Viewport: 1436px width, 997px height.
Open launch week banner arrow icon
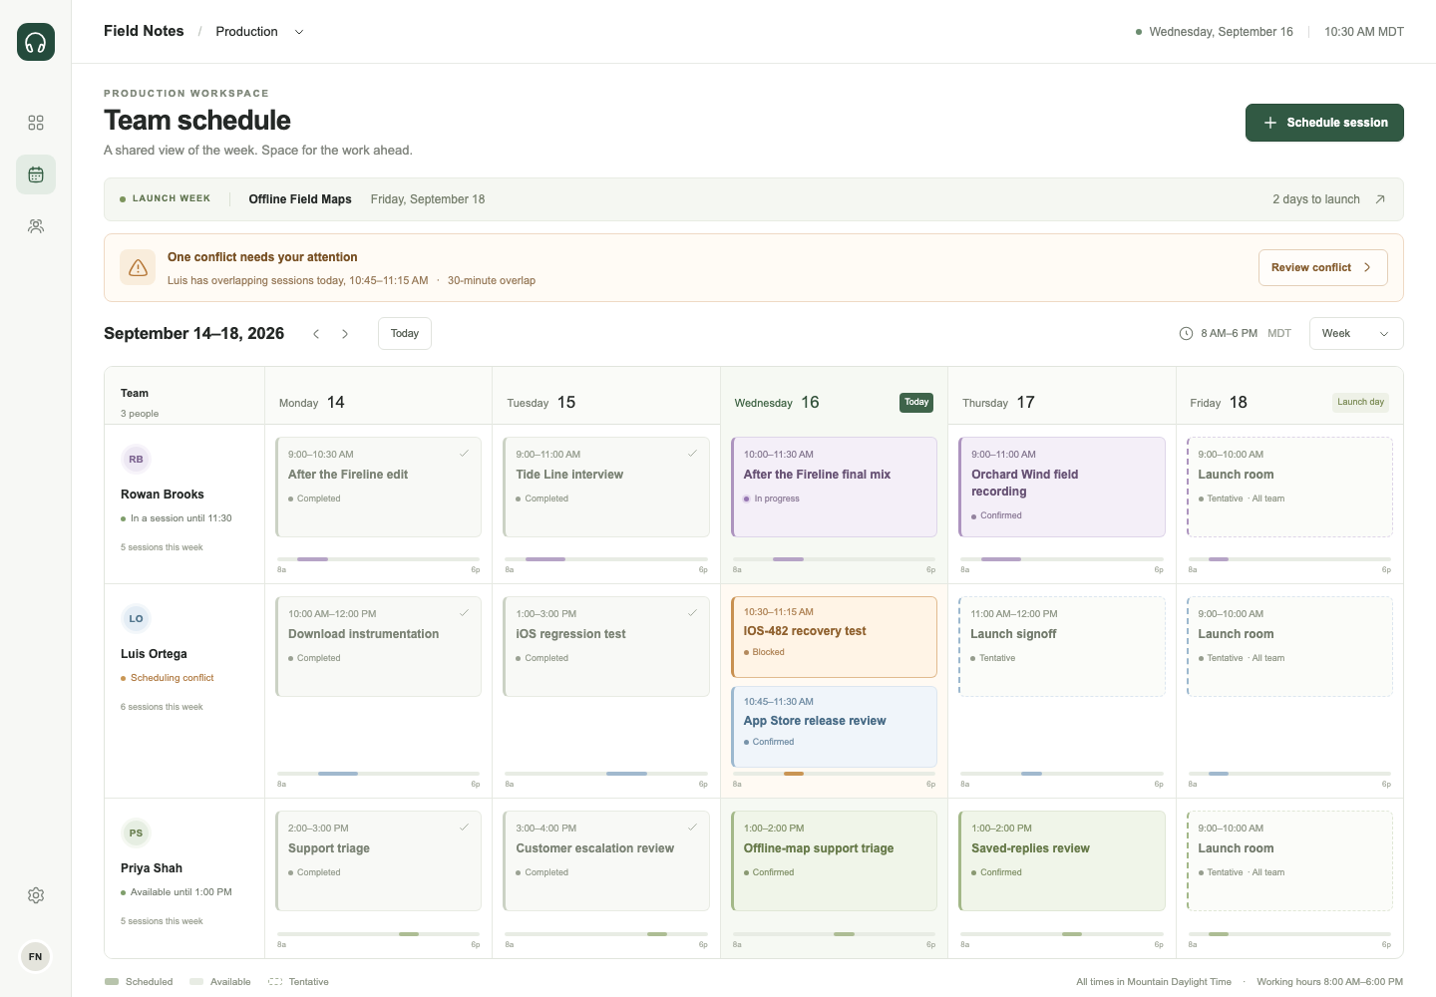[x=1380, y=199]
